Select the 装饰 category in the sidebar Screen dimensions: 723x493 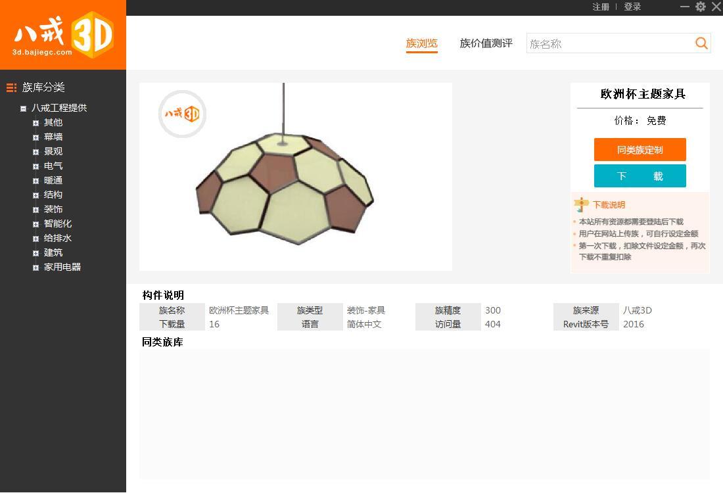(x=53, y=209)
